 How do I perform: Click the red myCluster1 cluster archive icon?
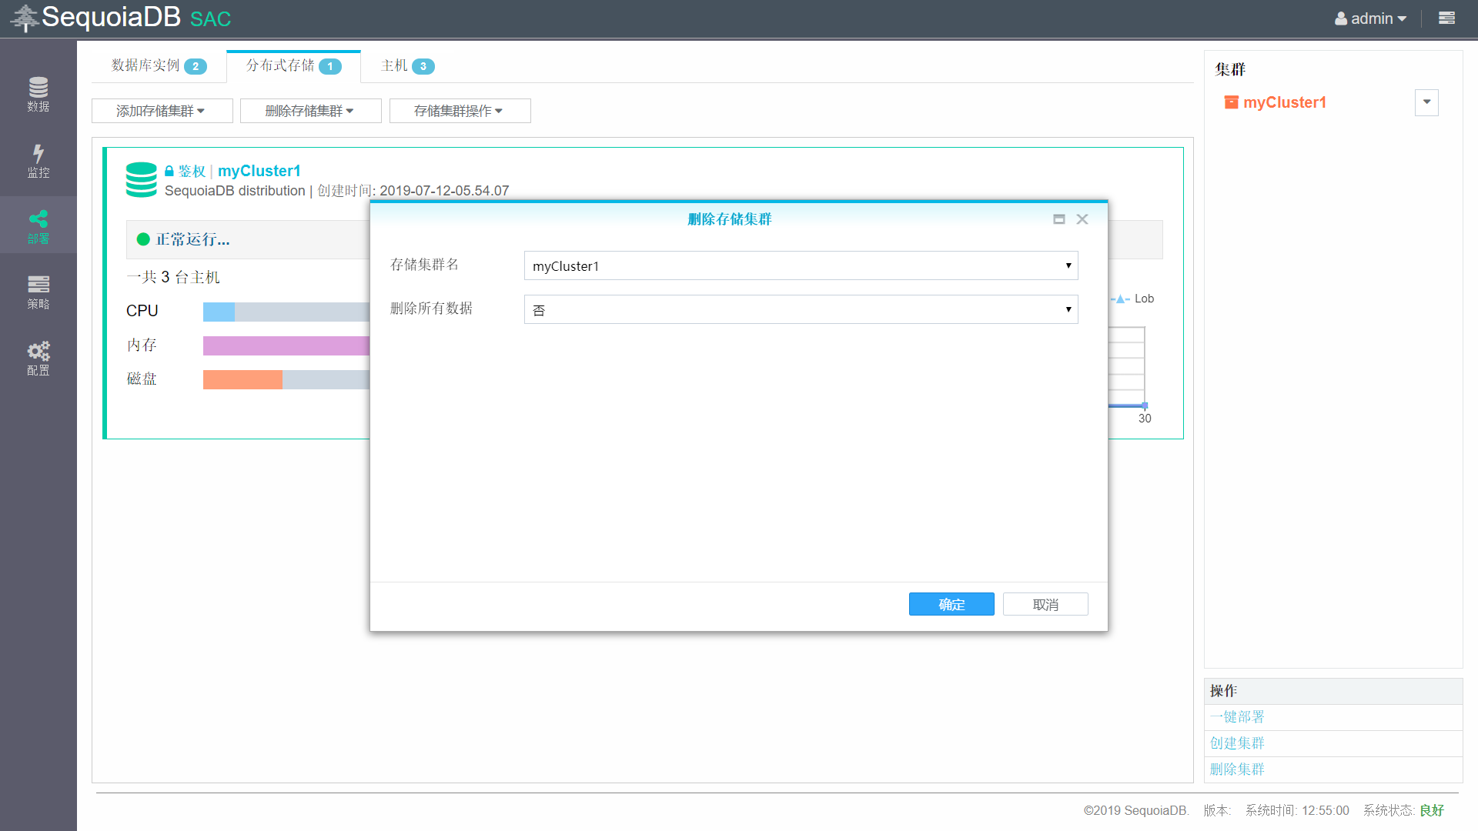pyautogui.click(x=1231, y=102)
